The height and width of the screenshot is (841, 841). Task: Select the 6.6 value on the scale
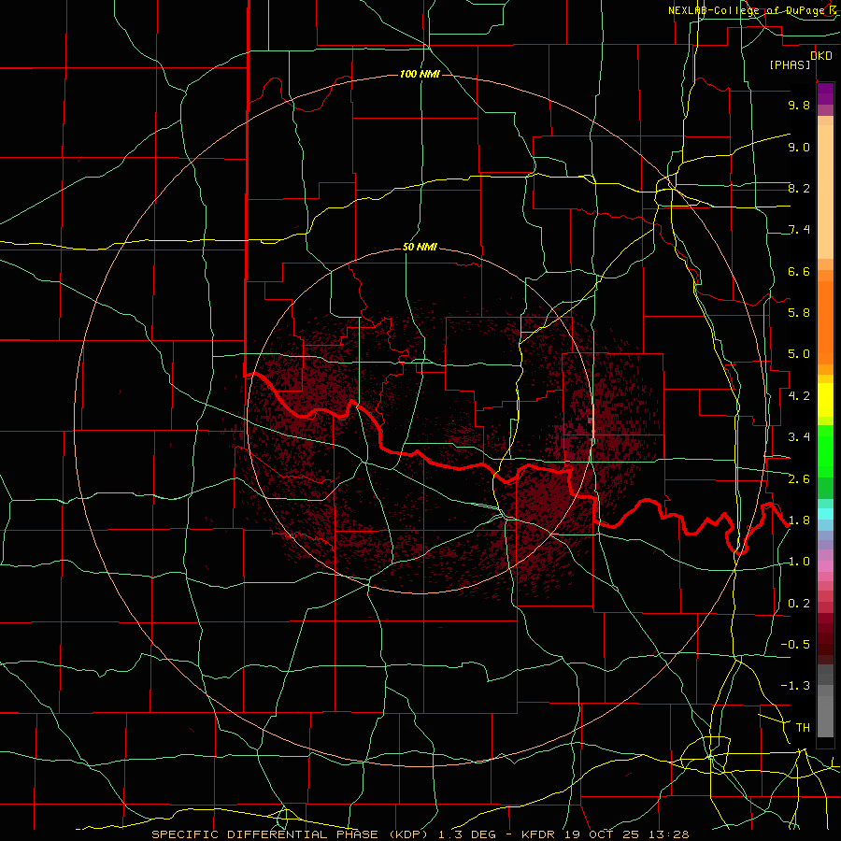click(x=799, y=271)
